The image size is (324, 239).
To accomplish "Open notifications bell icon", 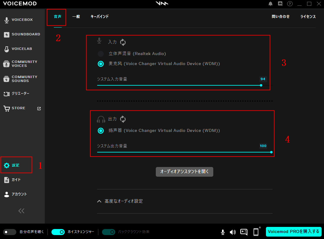I will 270,4.
